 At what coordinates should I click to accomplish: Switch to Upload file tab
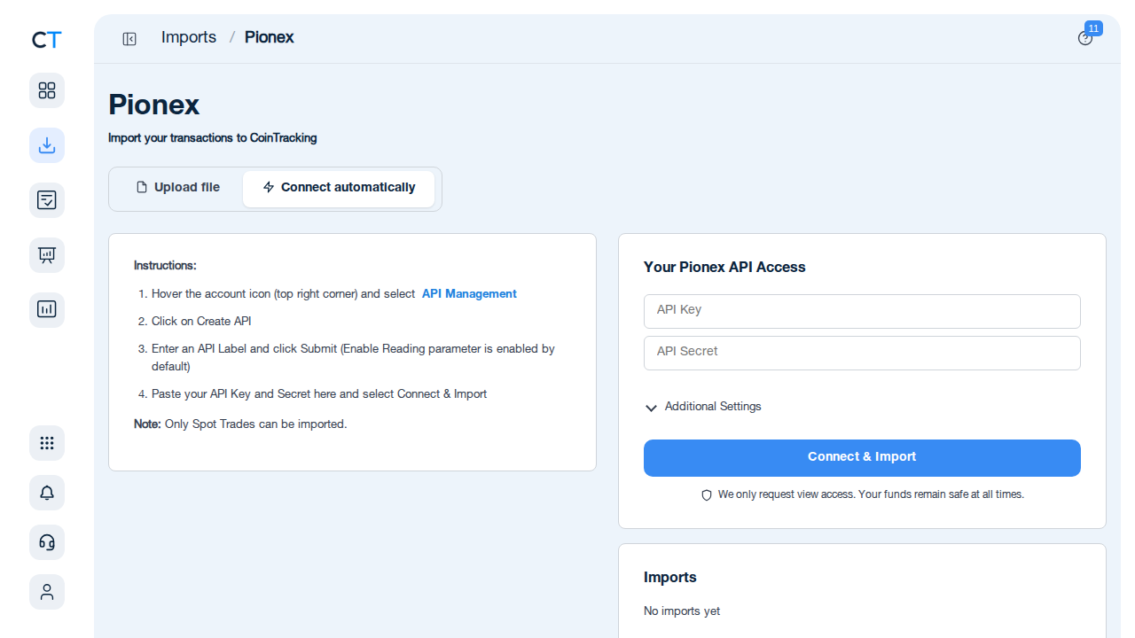pyautogui.click(x=177, y=188)
